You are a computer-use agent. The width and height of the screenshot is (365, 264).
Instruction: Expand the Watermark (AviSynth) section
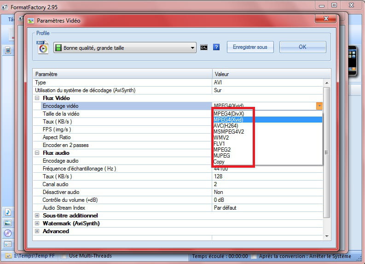[37, 223]
